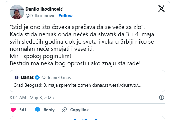Follow @D_Ikodinovic
174x120 pixels.
(65, 16)
